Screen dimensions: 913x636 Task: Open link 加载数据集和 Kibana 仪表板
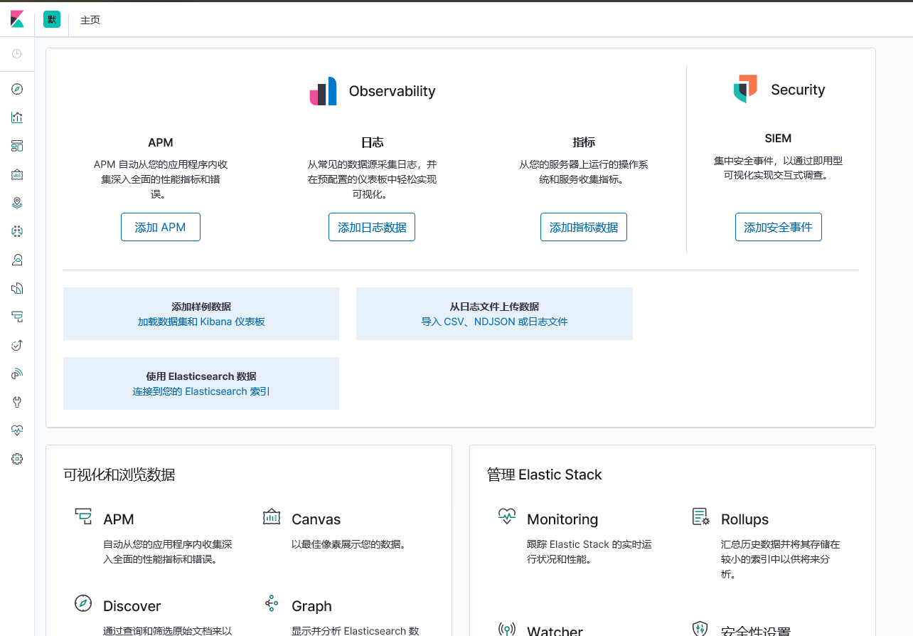click(x=201, y=322)
